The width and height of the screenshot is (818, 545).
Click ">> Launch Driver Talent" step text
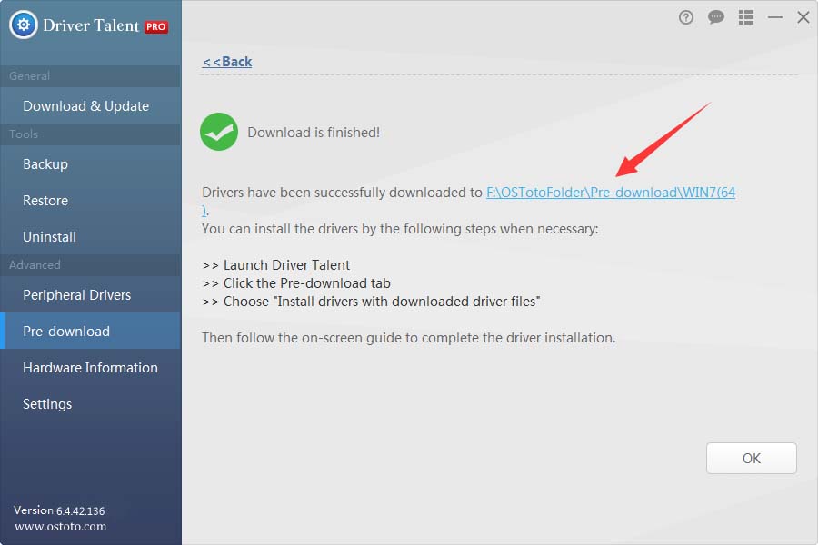[276, 265]
